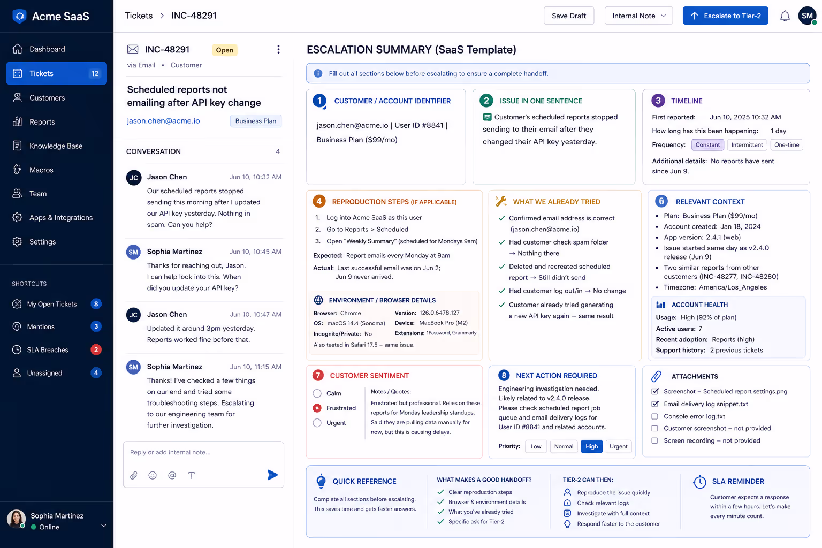Click the SM user avatar in header

click(807, 16)
